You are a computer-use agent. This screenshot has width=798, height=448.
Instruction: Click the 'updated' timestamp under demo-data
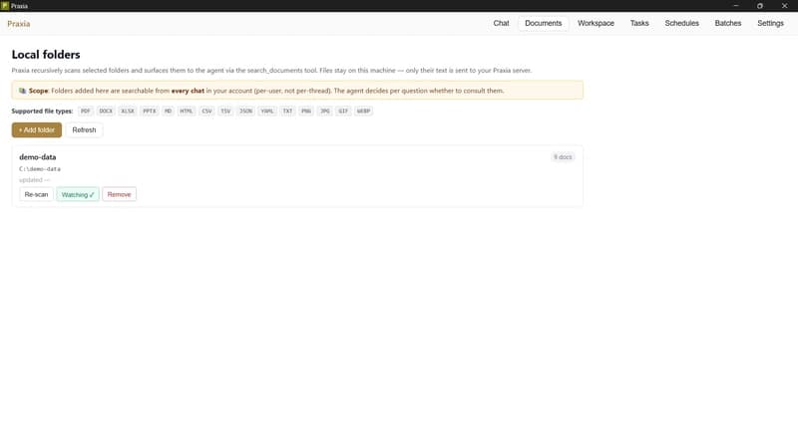[x=35, y=180]
